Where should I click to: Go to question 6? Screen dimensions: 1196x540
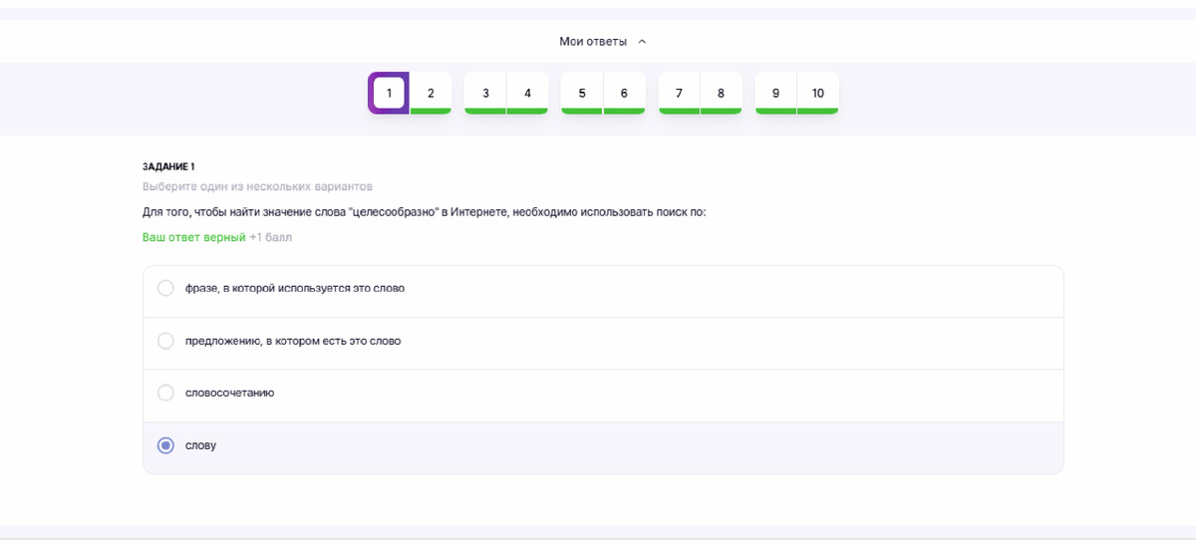point(624,94)
